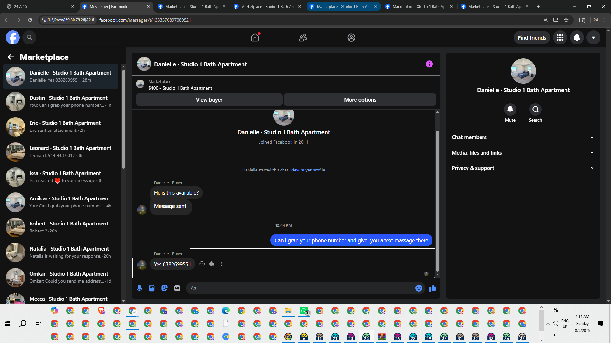
Task: Open the GIF picker
Action: [177, 288]
